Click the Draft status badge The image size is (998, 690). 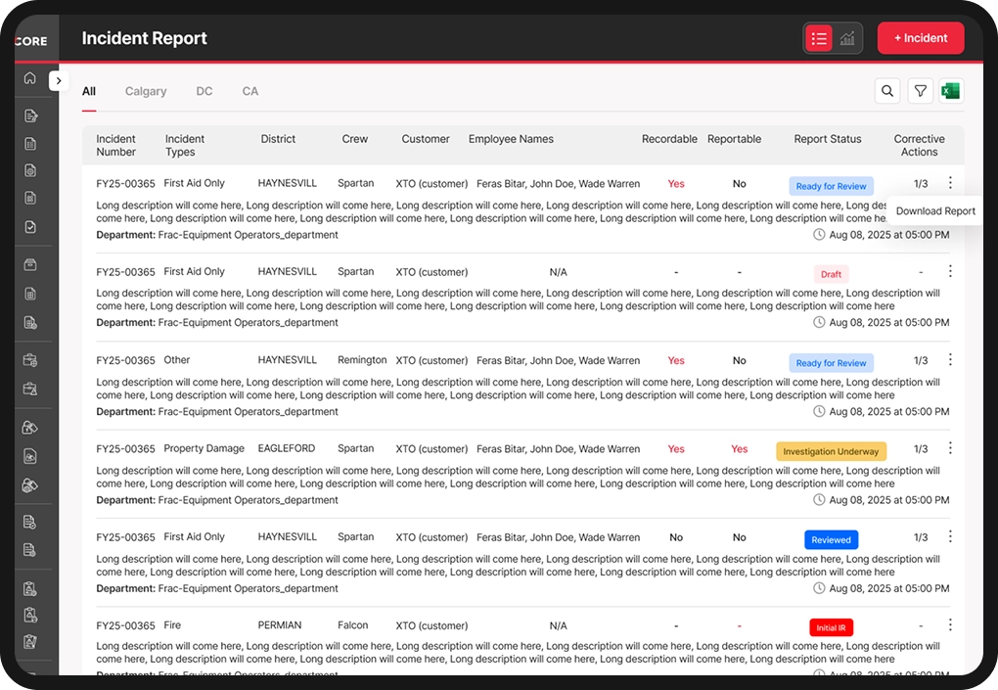pyautogui.click(x=832, y=274)
